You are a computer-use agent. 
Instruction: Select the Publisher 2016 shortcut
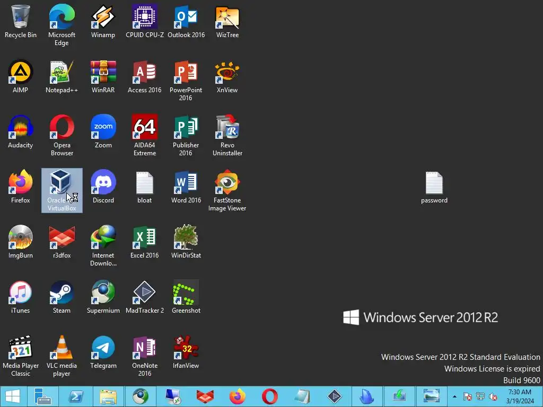pyautogui.click(x=186, y=135)
